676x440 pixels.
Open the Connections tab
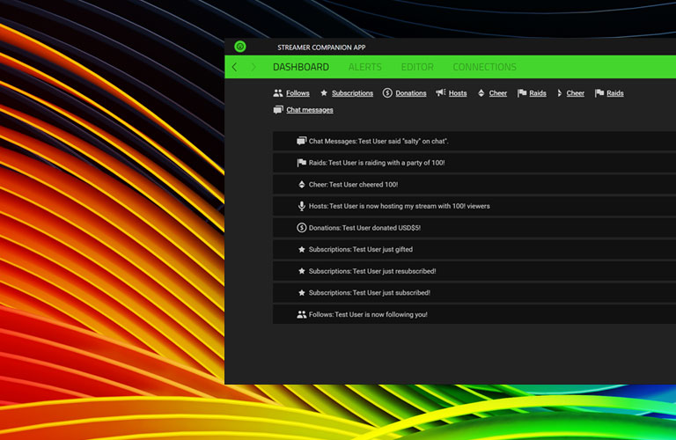coord(484,67)
